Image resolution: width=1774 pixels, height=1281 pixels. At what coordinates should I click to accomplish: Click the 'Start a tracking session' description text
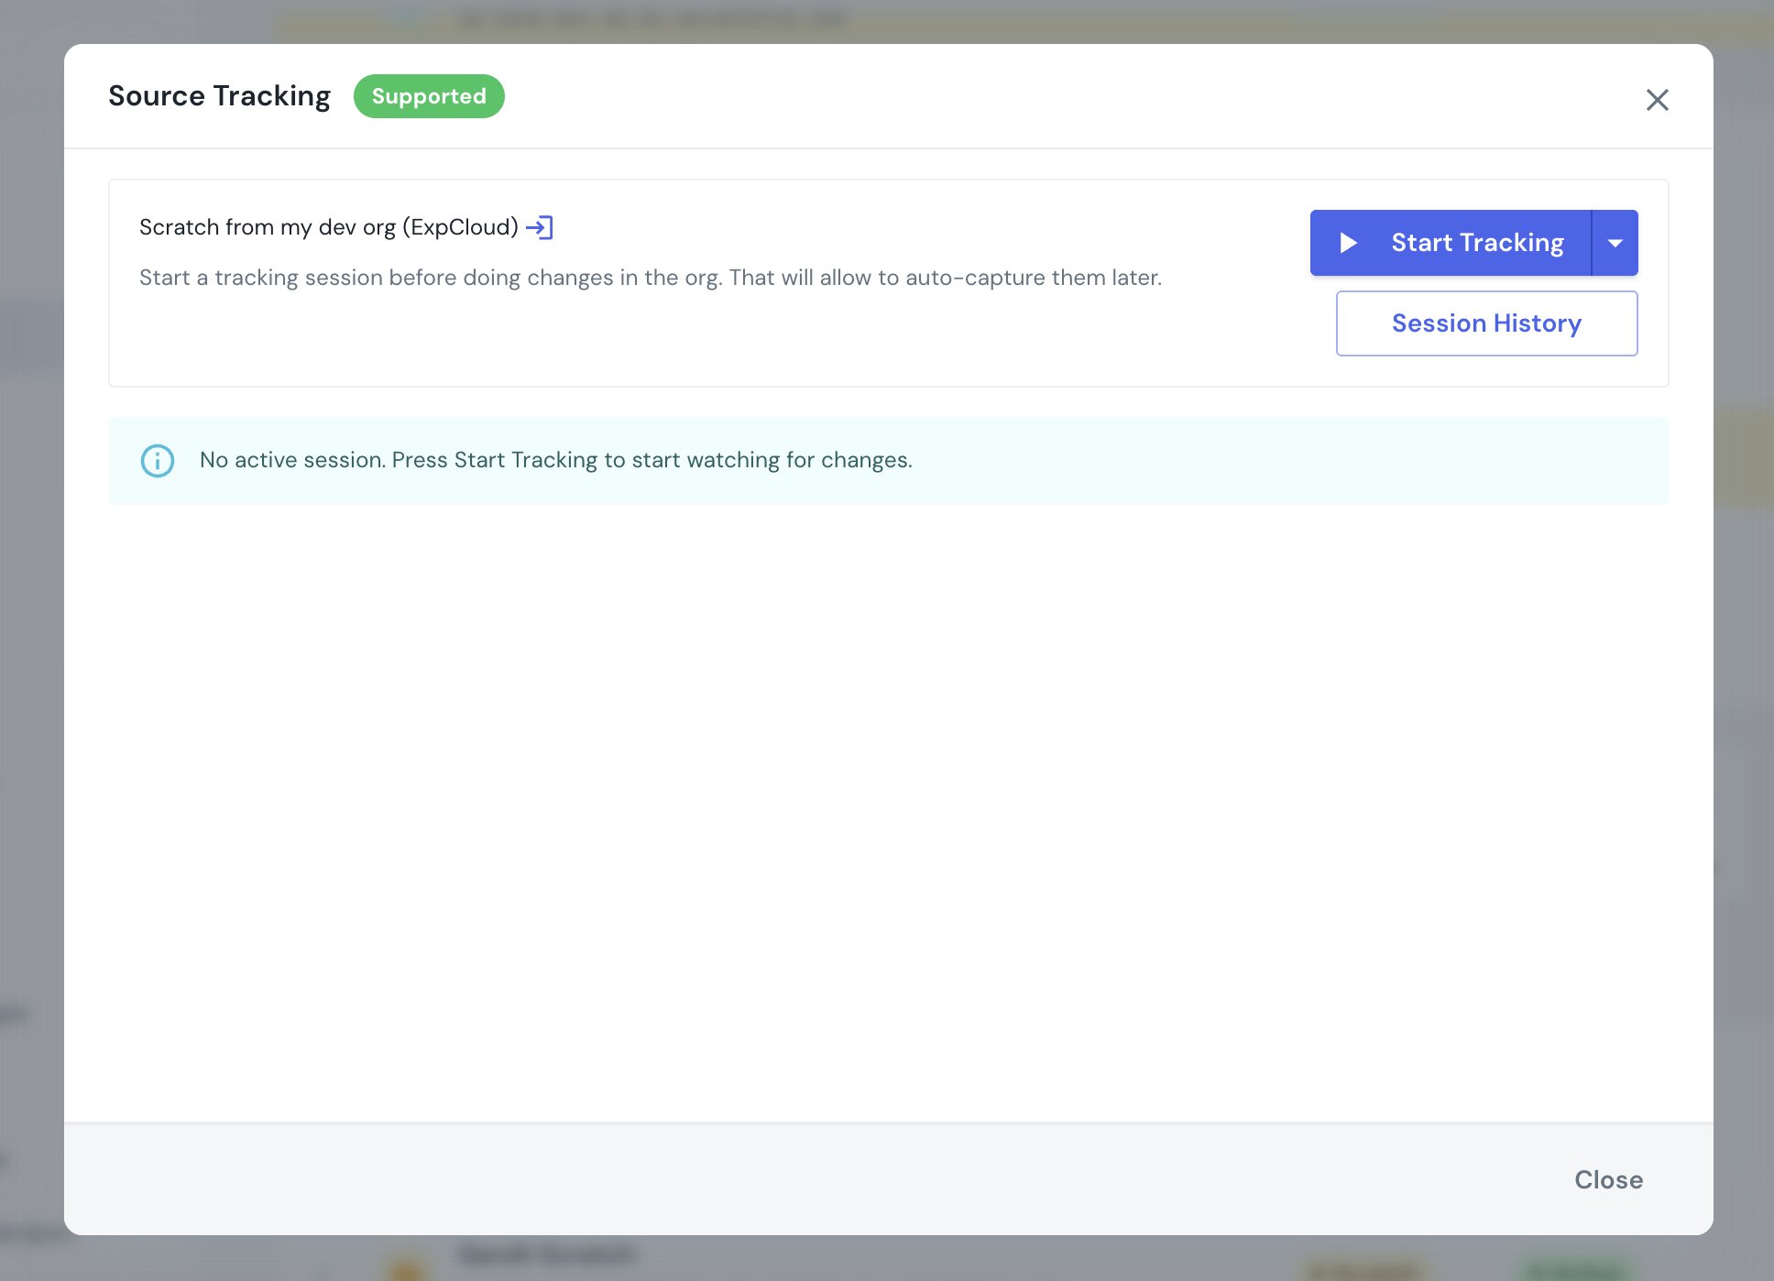(651, 278)
